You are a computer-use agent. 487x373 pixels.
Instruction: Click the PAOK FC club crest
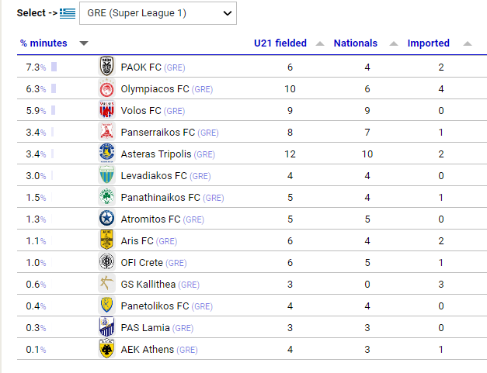106,66
